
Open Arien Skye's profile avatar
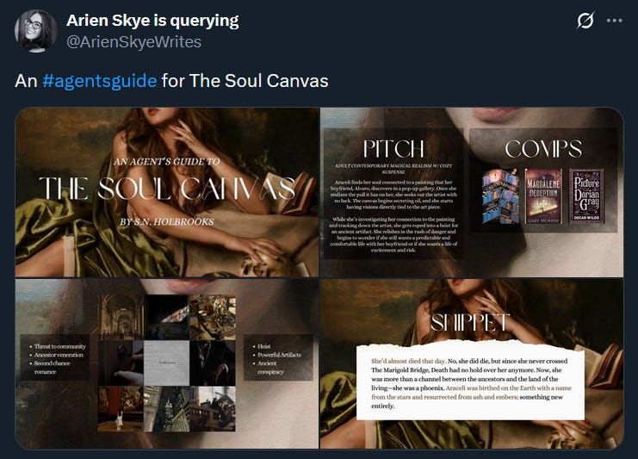36,31
